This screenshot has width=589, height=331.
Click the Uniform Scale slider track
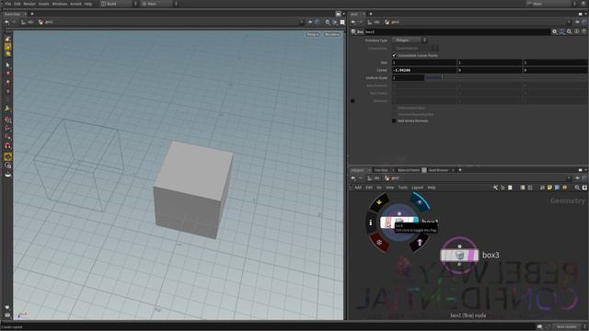tap(506, 77)
